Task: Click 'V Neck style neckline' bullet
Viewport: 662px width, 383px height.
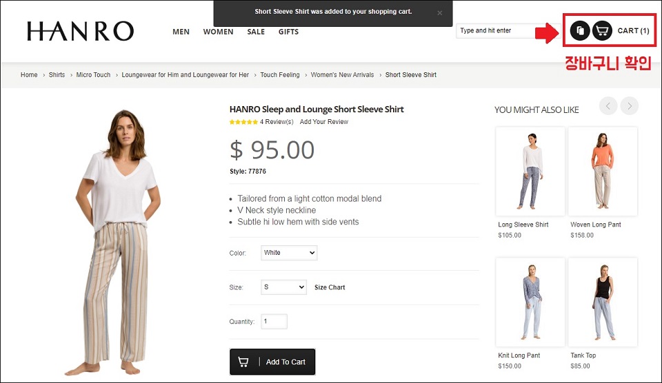Action: [x=277, y=210]
